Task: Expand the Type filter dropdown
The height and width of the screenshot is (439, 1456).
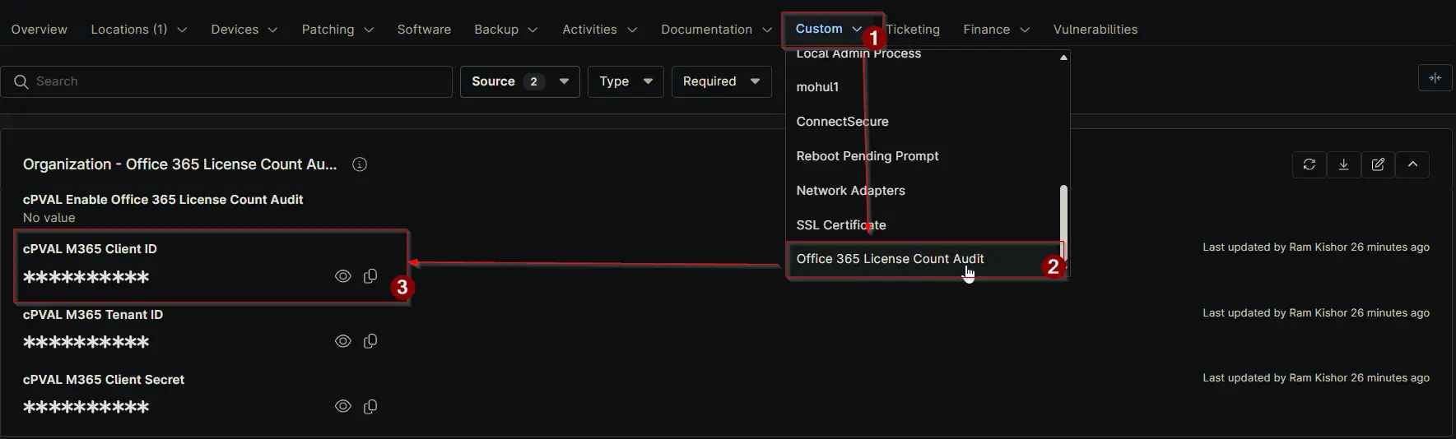Action: (x=626, y=81)
